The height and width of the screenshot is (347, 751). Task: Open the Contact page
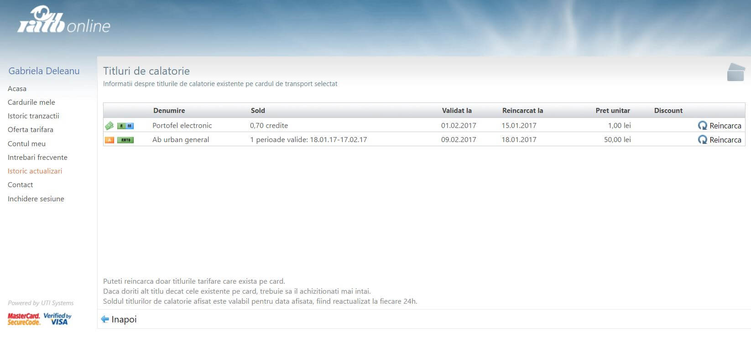click(x=21, y=185)
